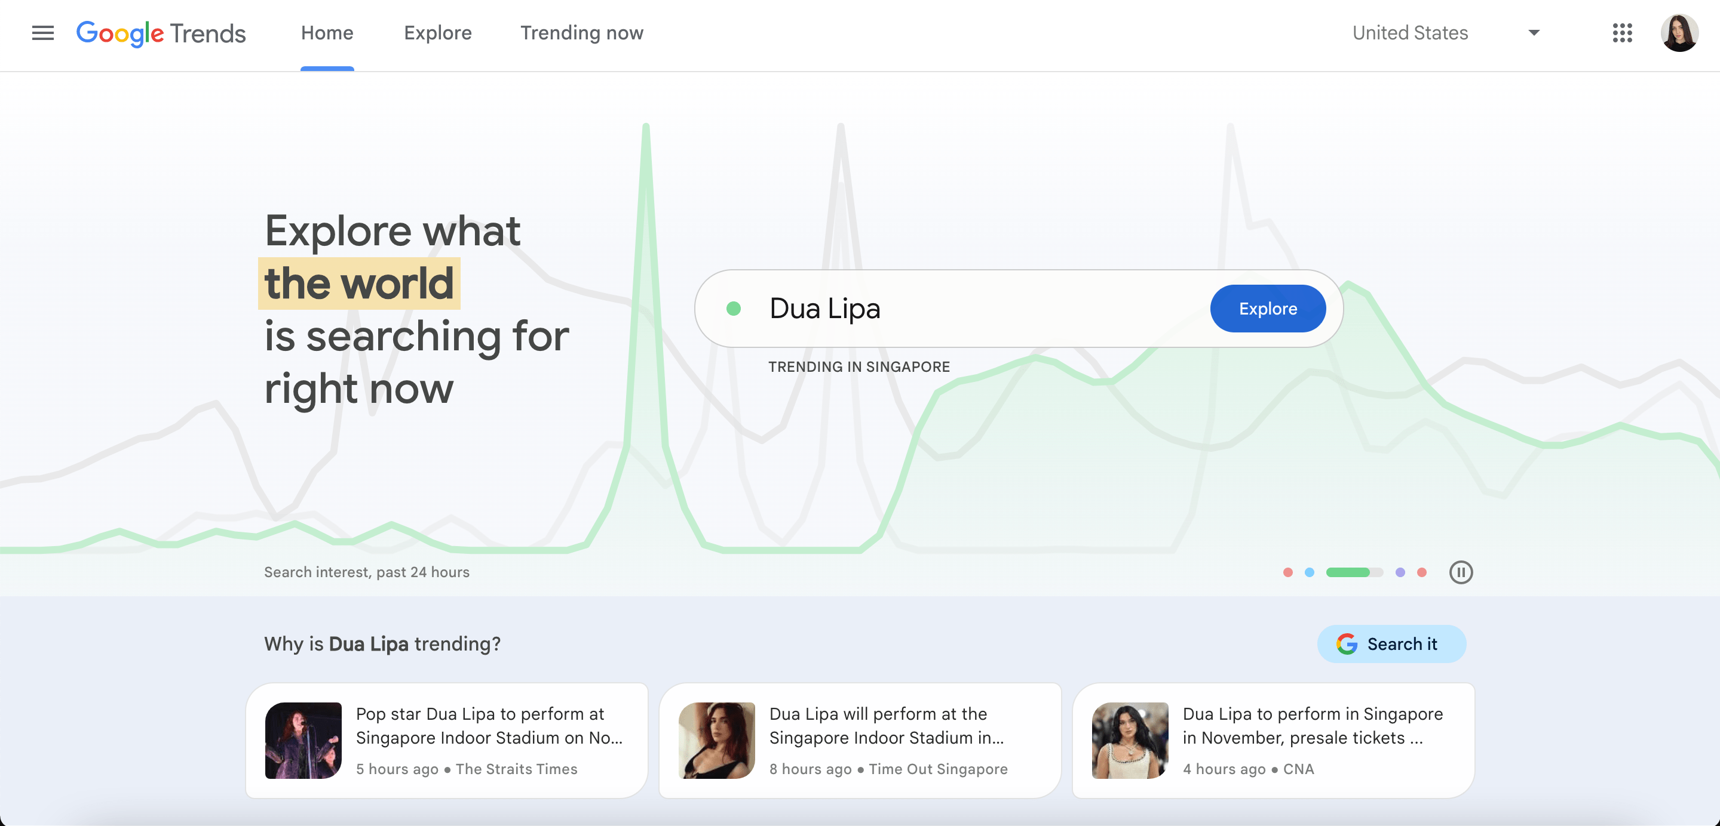
Task: Open the CNA presale tickets article
Action: (x=1273, y=741)
